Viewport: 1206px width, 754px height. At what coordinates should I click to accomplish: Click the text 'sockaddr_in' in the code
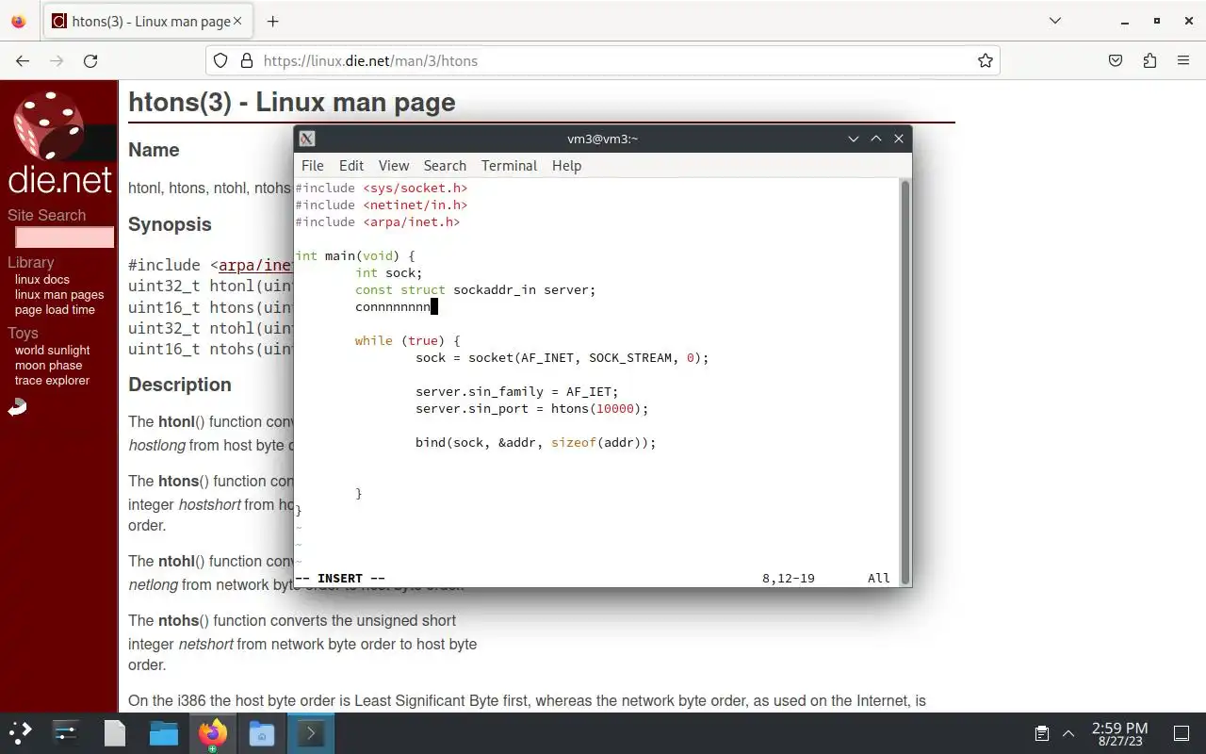pos(495,289)
